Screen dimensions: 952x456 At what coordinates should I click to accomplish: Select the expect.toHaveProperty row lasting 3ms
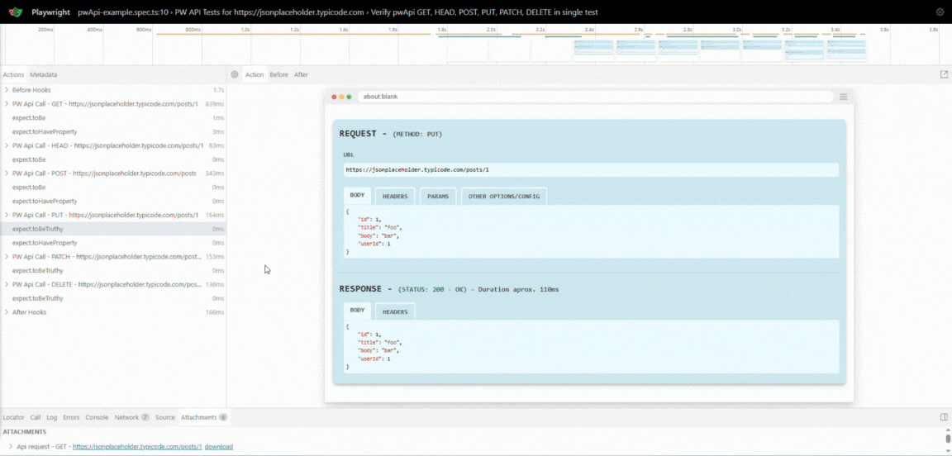pos(113,131)
